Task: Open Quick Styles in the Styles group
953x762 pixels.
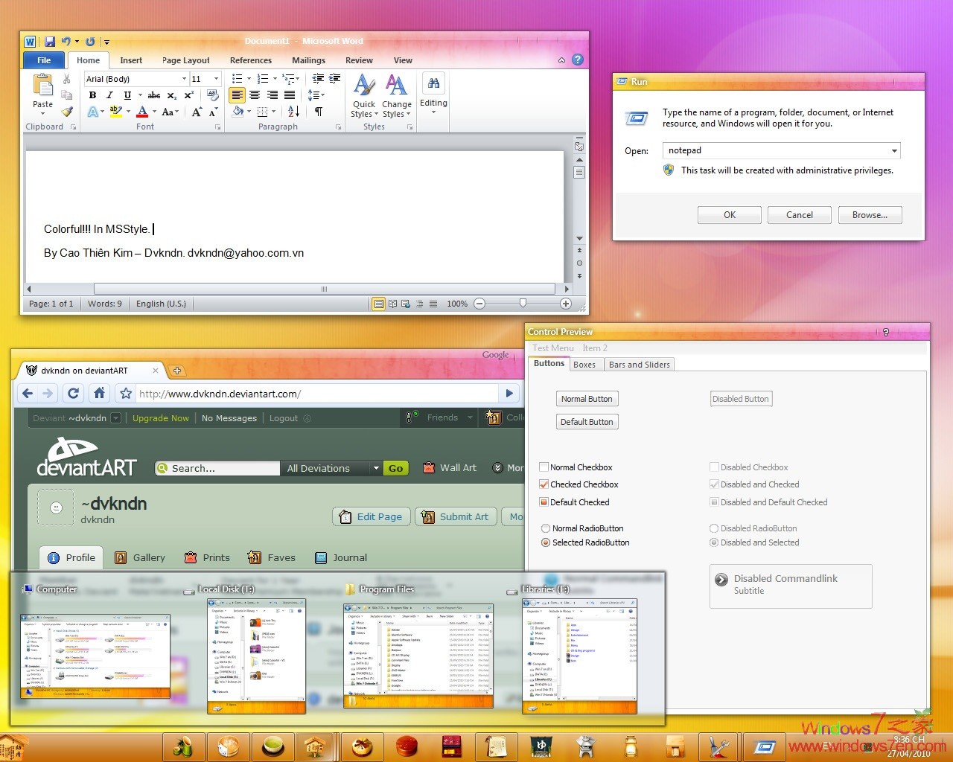Action: click(x=363, y=95)
